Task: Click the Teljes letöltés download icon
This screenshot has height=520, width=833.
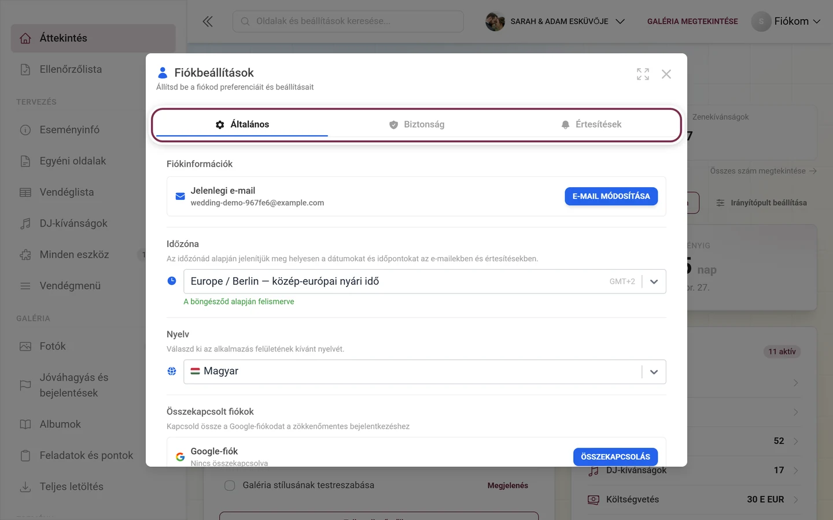Action: (25, 487)
